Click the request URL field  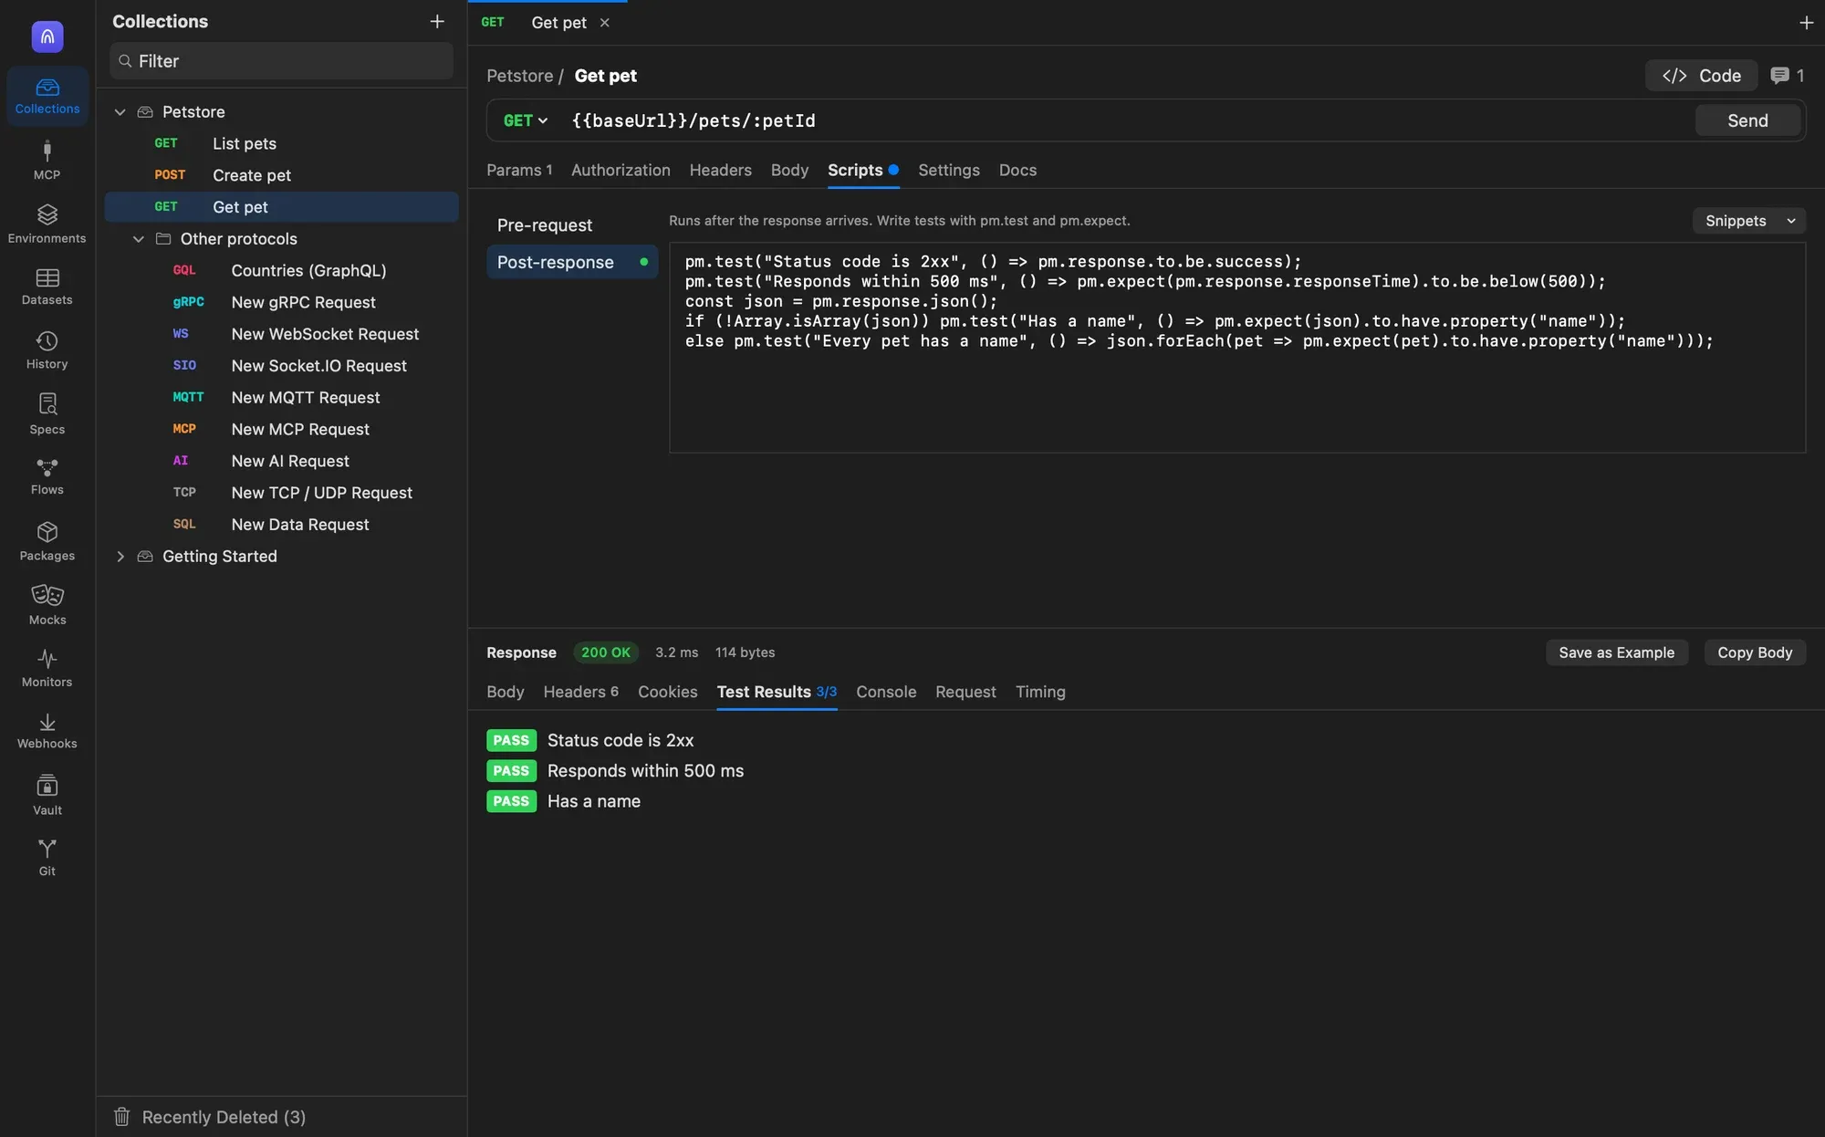(1127, 120)
